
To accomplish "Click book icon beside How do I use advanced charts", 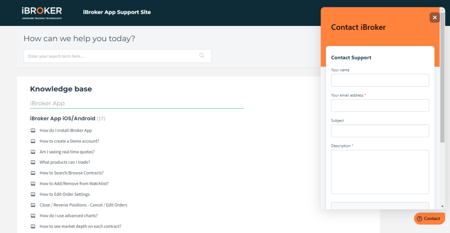I will point(33,216).
